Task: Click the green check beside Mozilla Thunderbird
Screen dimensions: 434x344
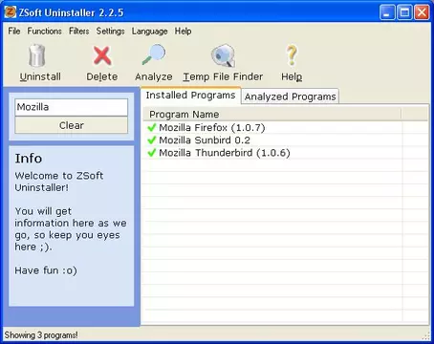Action: coord(152,153)
